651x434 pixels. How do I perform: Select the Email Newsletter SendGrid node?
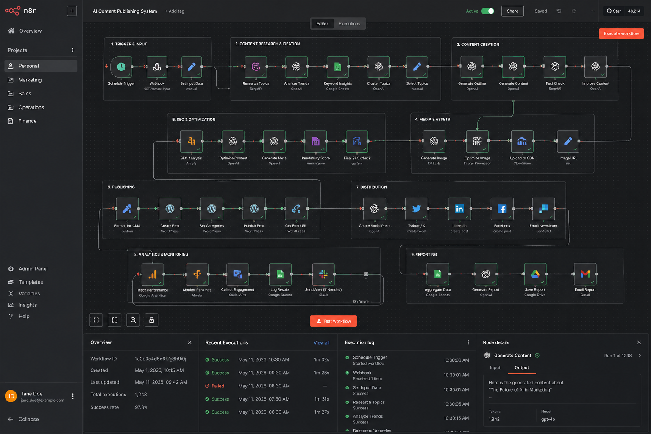pyautogui.click(x=543, y=209)
